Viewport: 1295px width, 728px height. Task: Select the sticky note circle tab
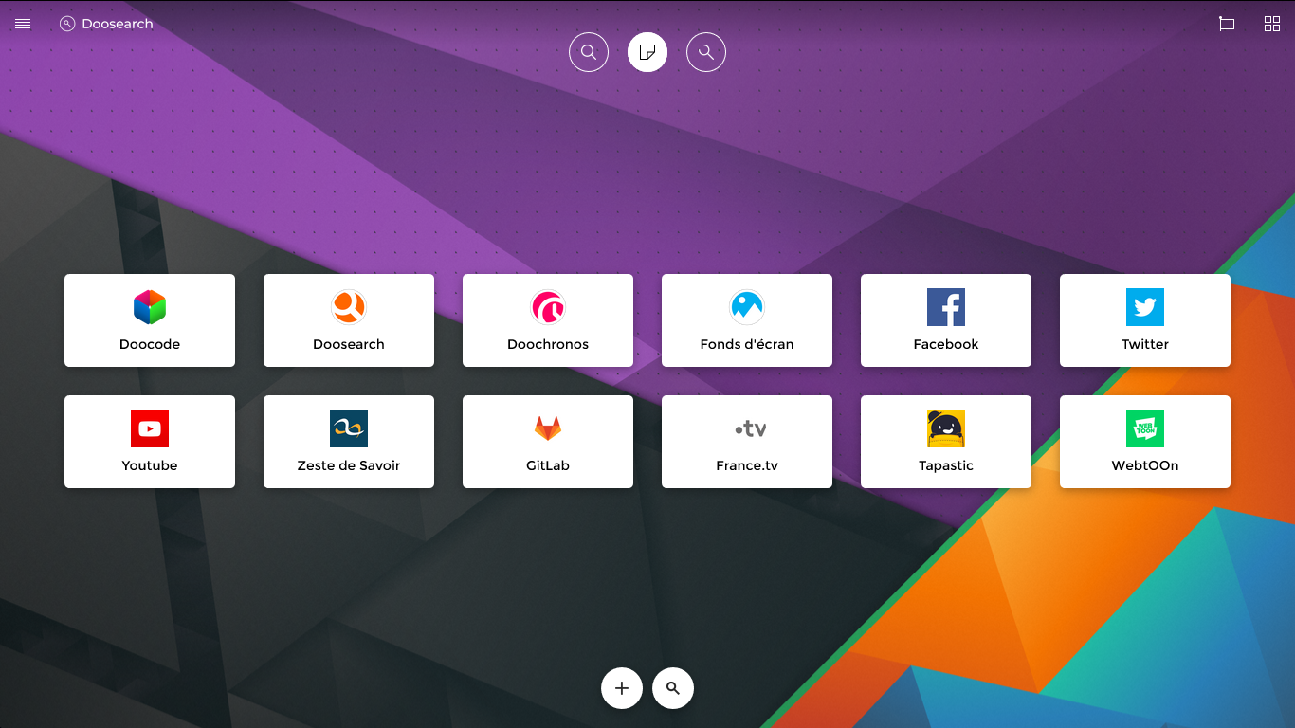[x=647, y=52]
